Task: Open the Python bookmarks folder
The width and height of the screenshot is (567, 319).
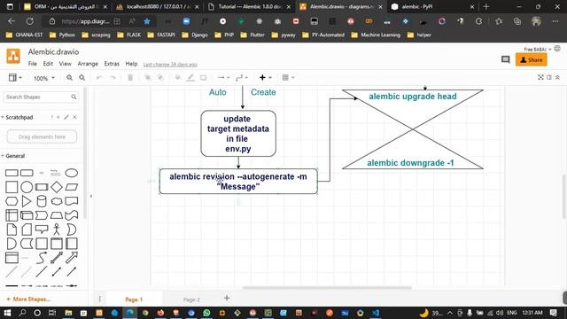Action: [x=62, y=35]
